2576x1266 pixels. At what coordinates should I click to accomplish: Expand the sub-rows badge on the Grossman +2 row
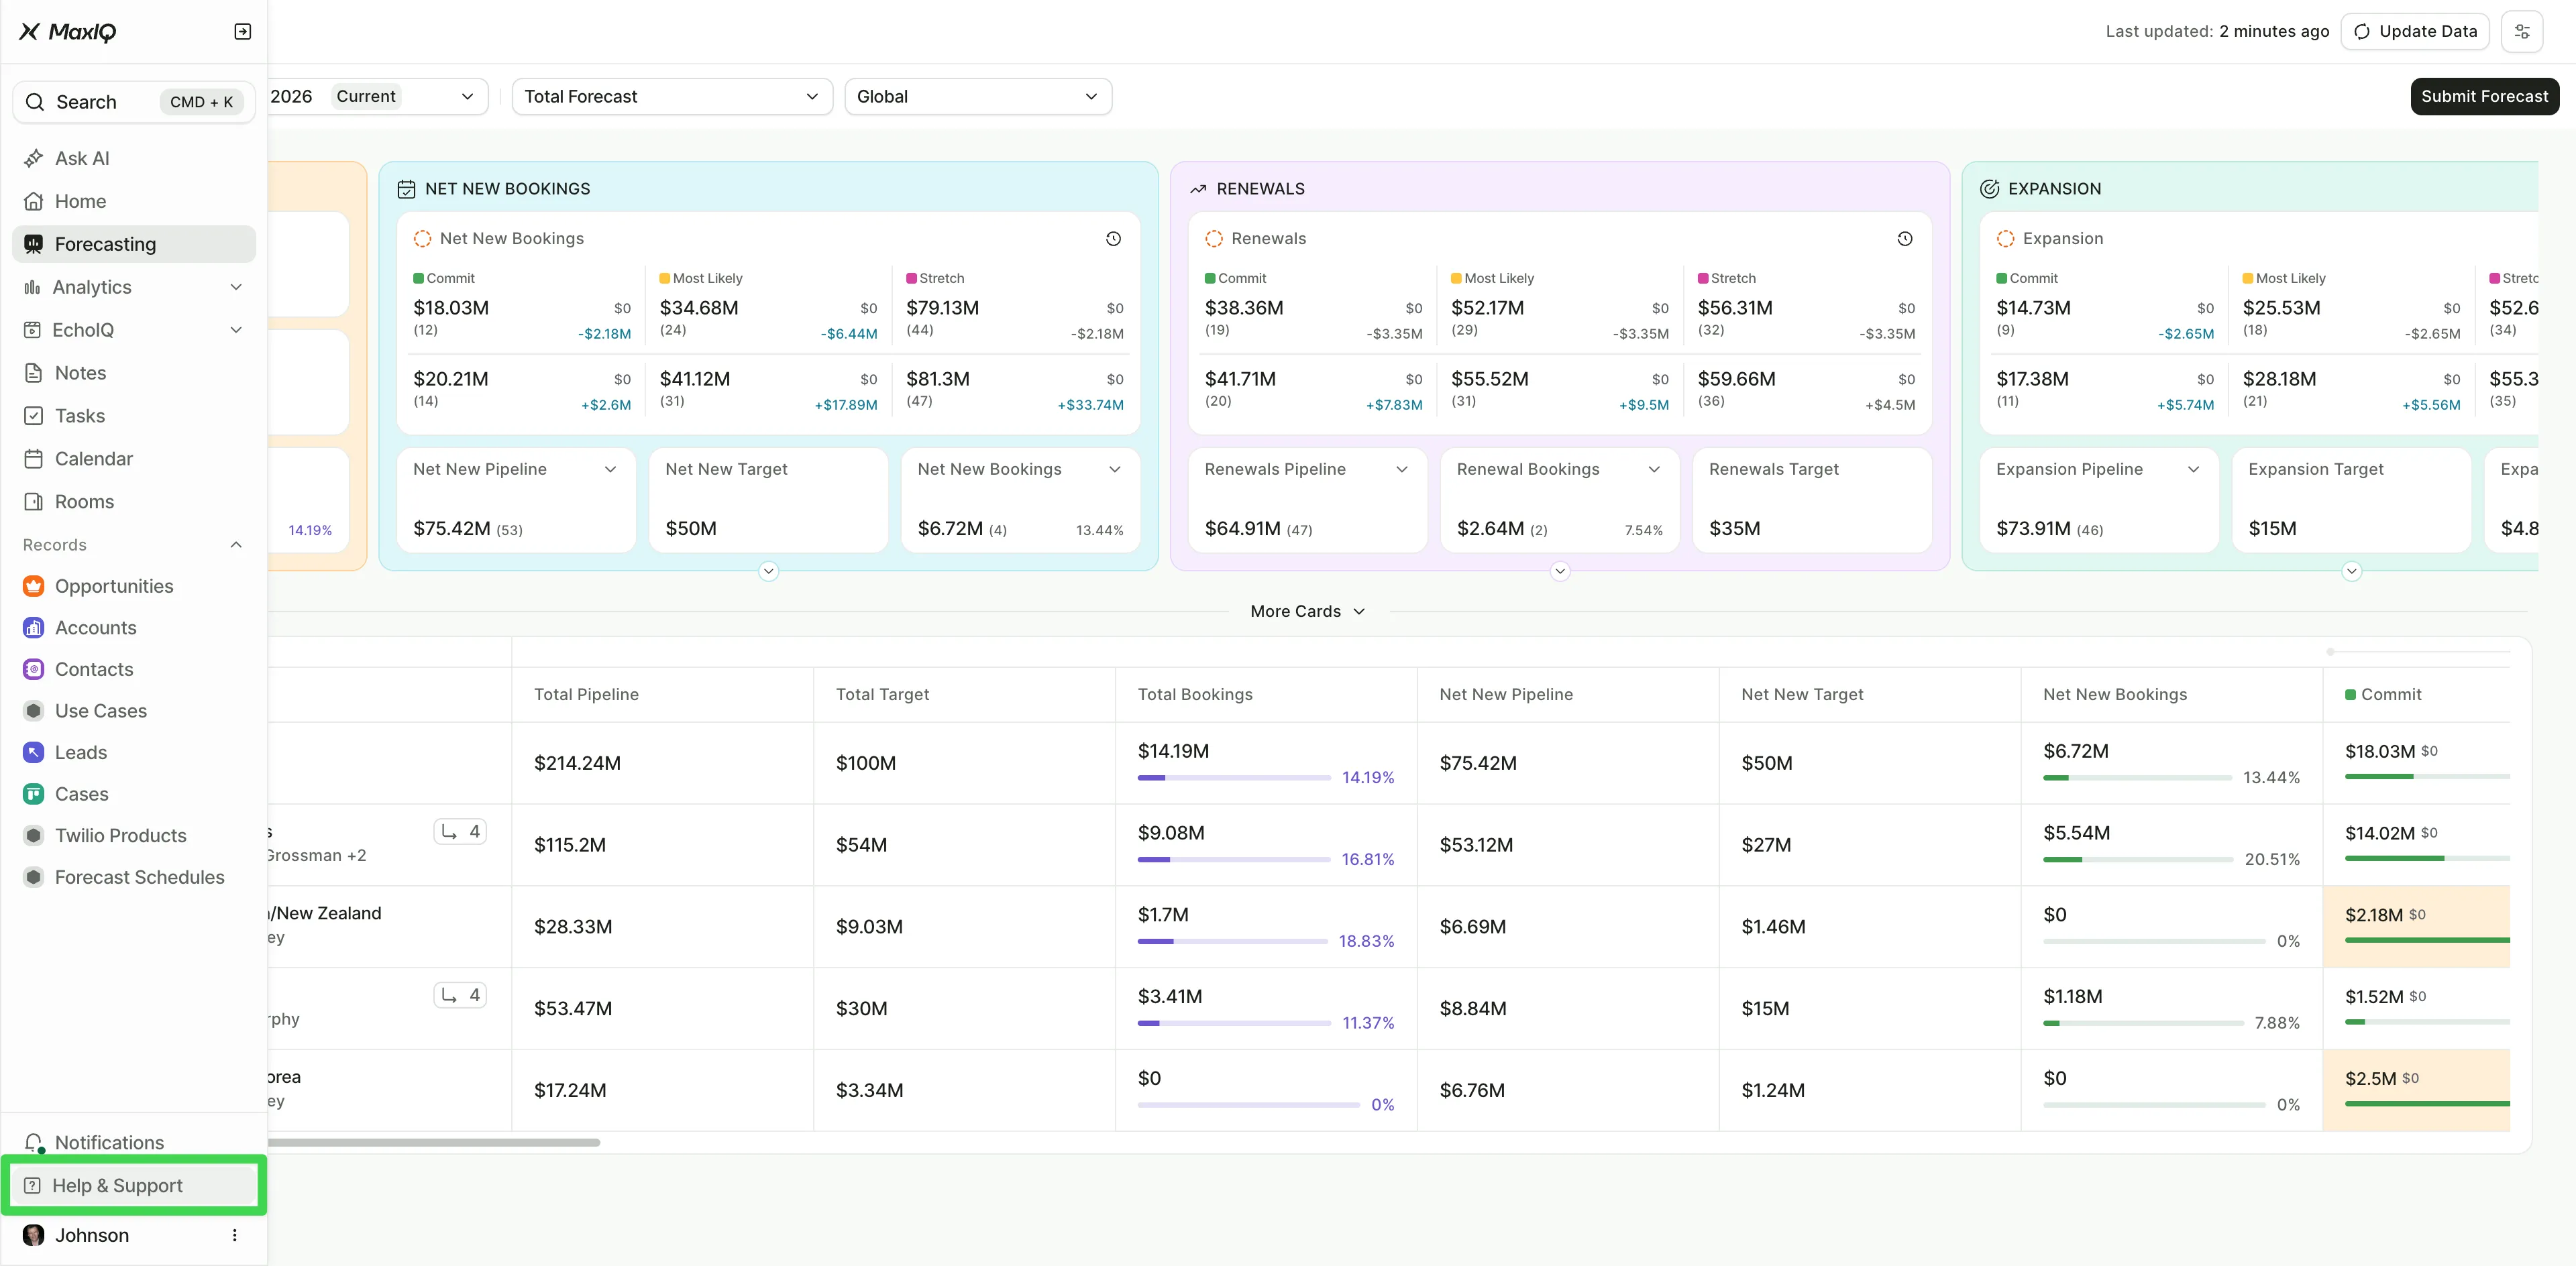[460, 831]
